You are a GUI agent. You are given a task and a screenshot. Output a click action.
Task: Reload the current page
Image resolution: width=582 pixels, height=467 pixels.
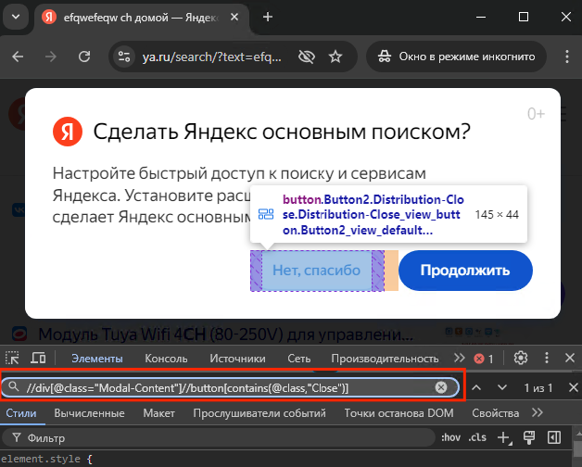[84, 57]
